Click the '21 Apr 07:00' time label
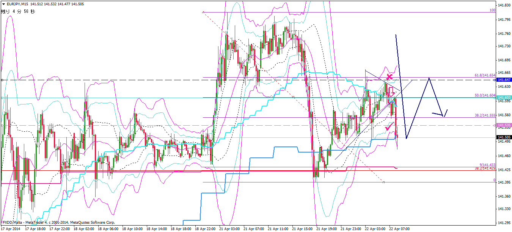The image size is (512, 232). [x=254, y=229]
